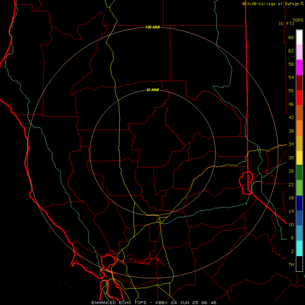Screen dimensions: 305x305
Task: Pick the cyan band near legend bottom
Action: (x=299, y=248)
